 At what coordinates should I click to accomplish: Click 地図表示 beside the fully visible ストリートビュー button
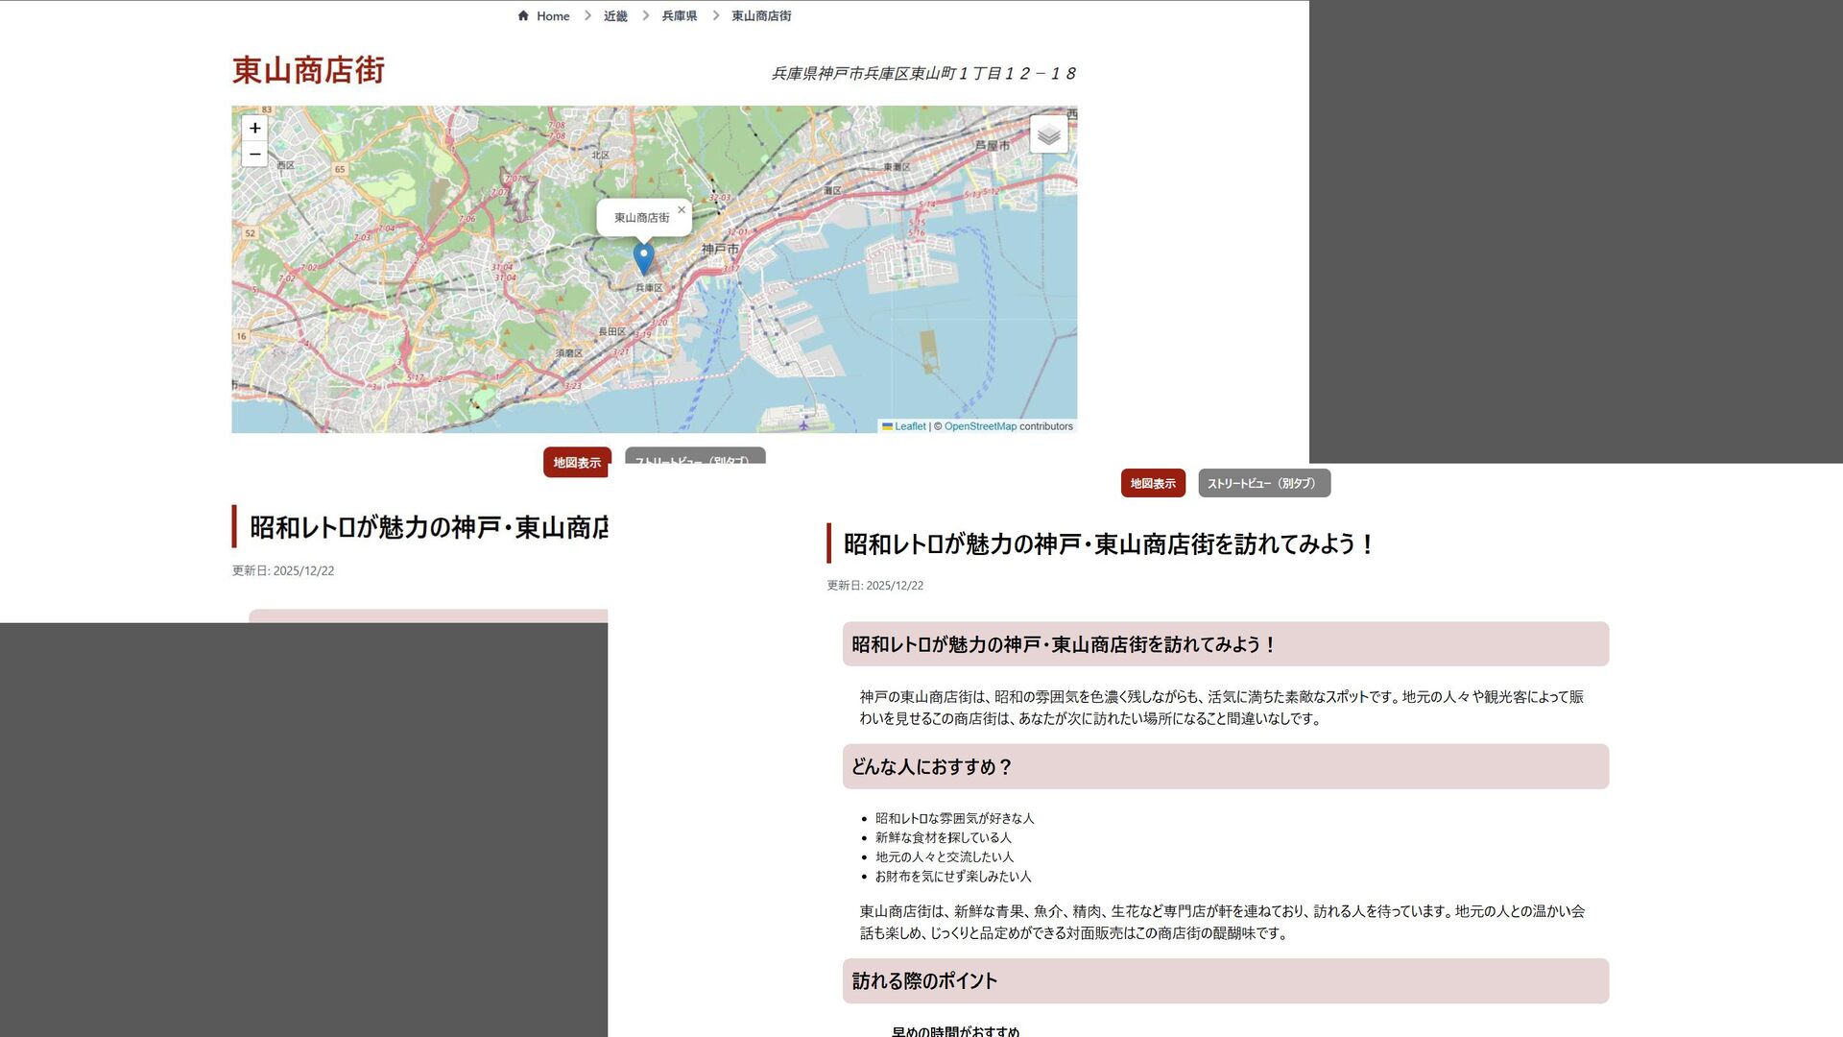point(1152,483)
